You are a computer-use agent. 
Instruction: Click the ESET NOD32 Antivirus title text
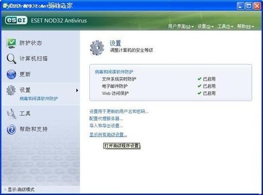pos(59,20)
